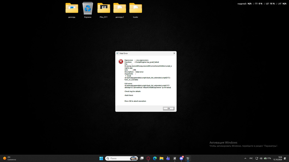Click the battery 77% indicator
The width and height of the screenshot is (289, 162).
[267, 158]
